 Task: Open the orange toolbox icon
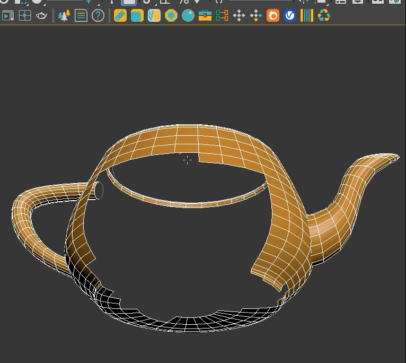[205, 16]
